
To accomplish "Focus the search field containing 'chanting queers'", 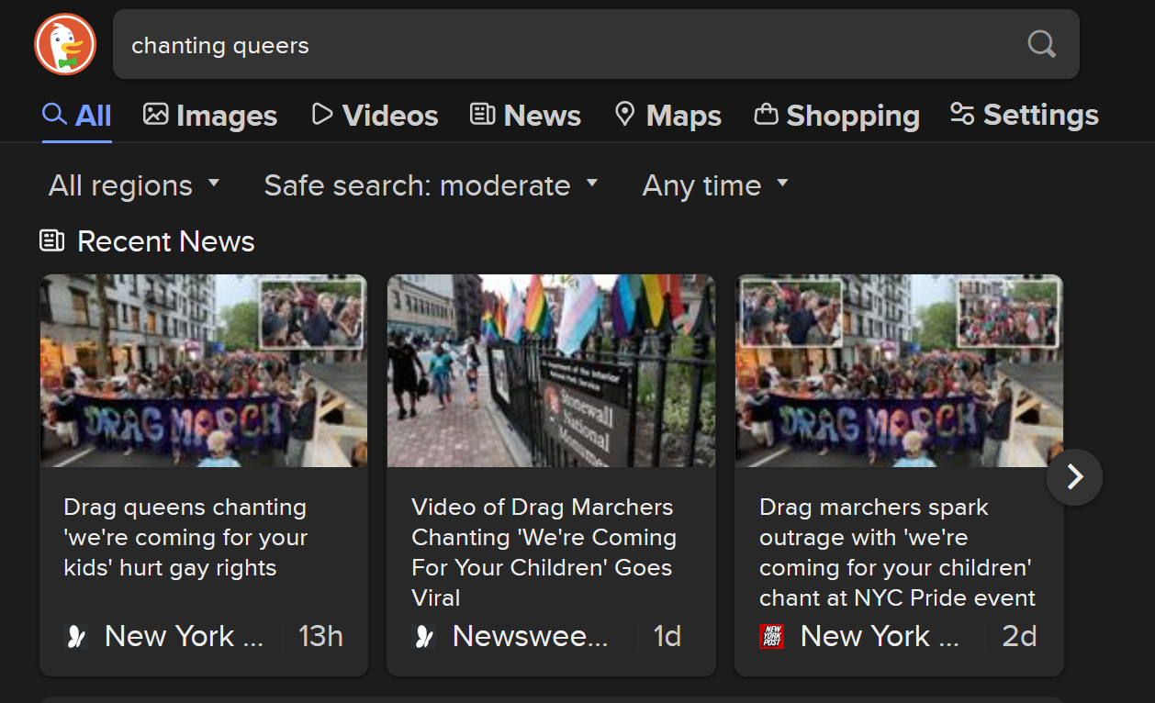I will (x=596, y=44).
